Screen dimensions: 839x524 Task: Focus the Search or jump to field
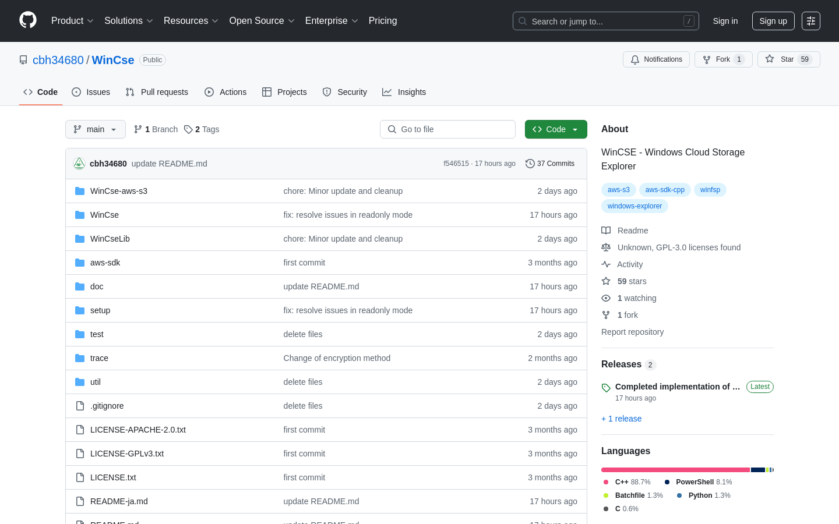click(x=606, y=21)
